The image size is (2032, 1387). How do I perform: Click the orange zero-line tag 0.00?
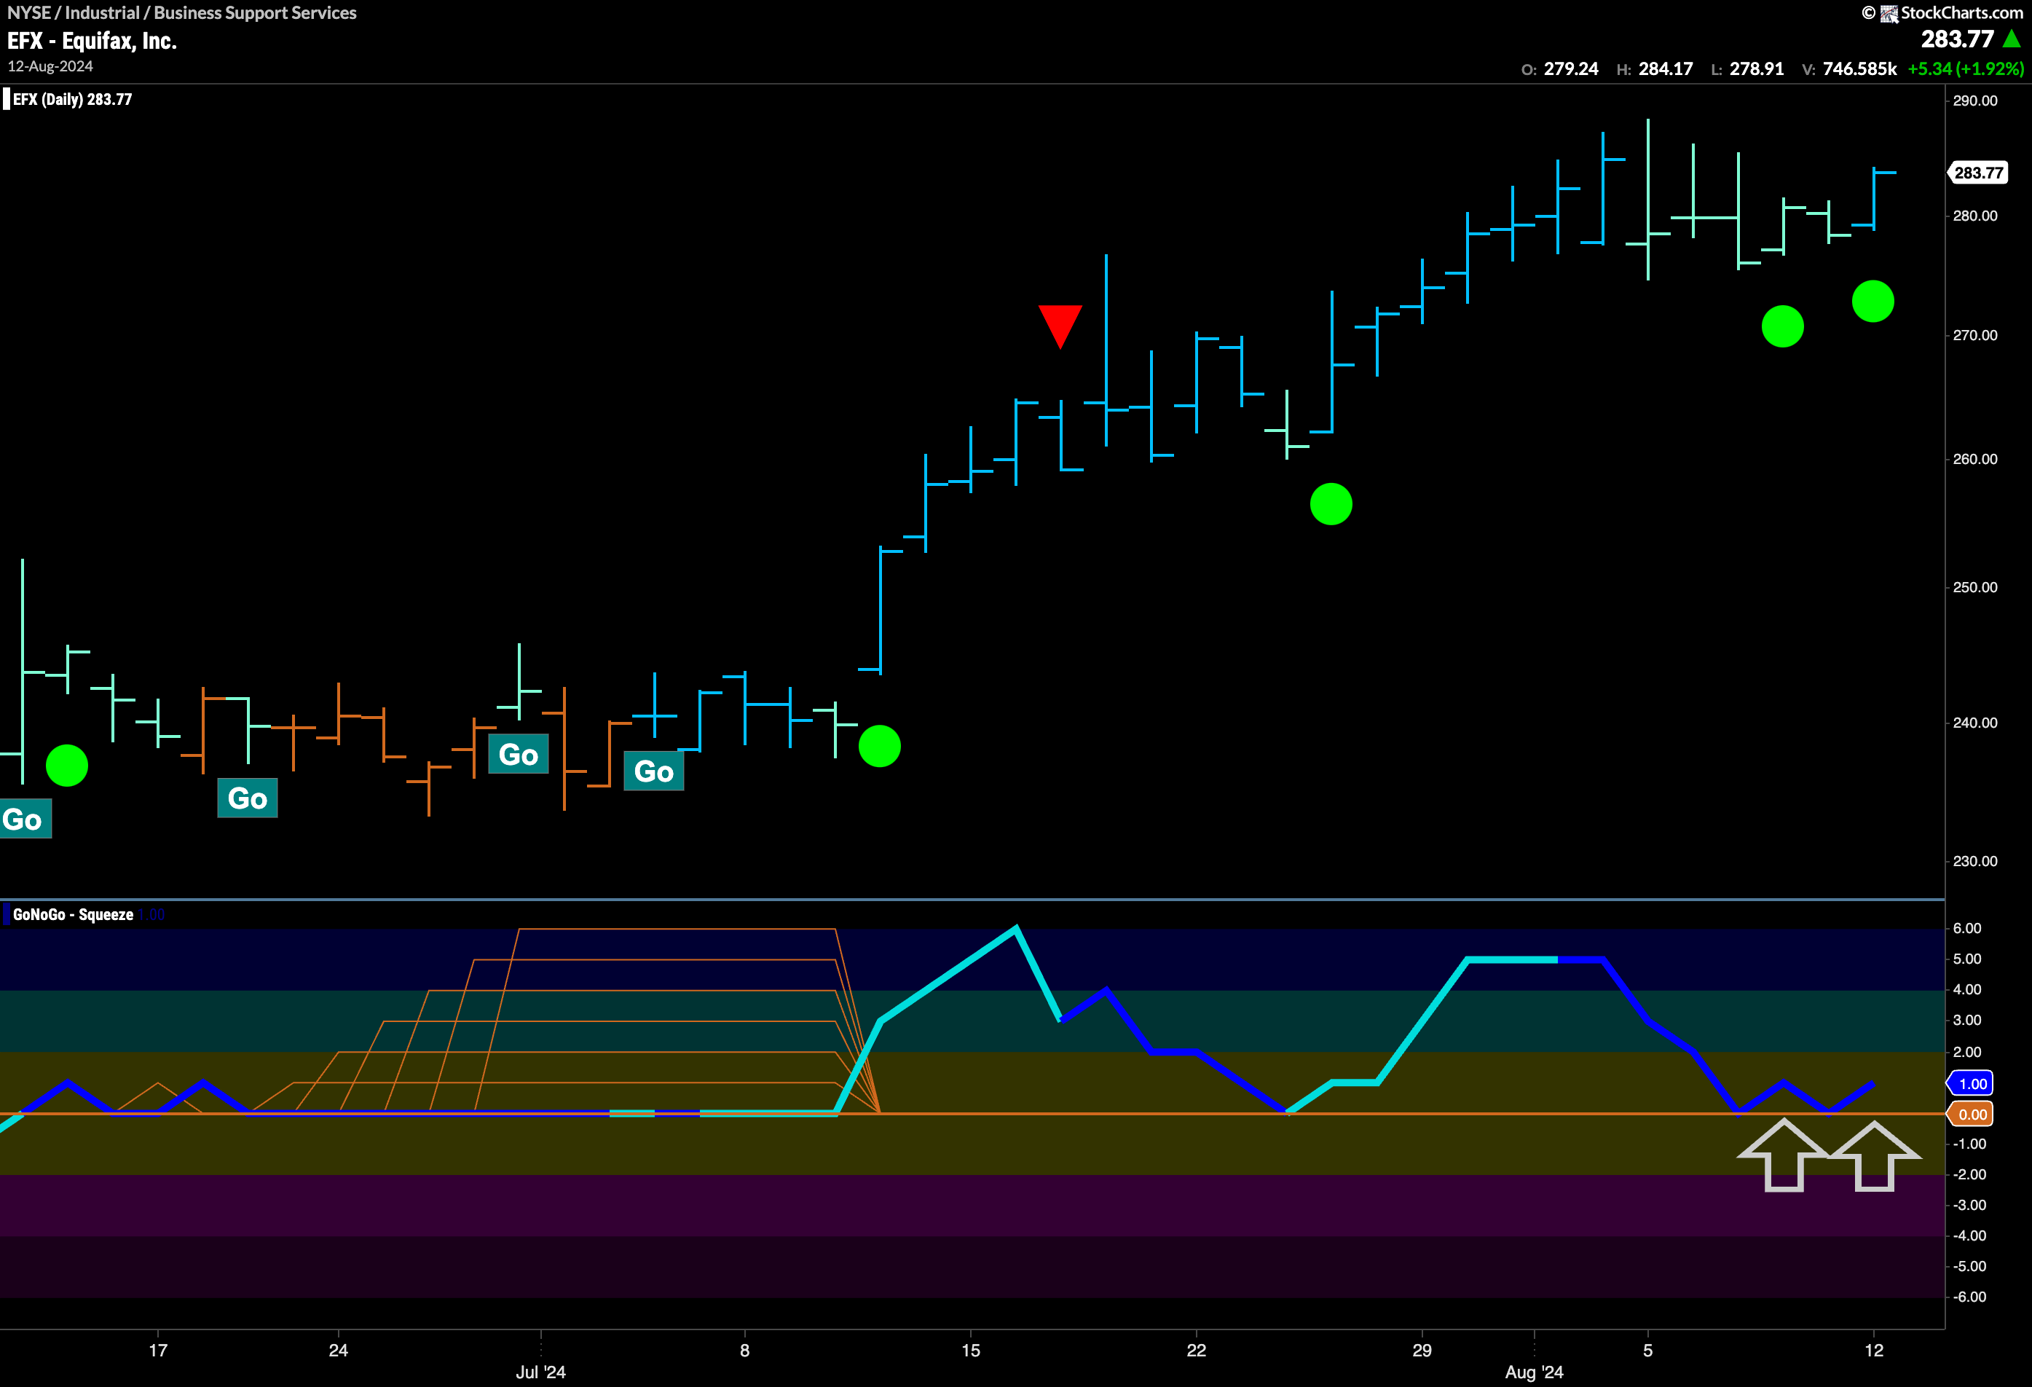1972,1114
